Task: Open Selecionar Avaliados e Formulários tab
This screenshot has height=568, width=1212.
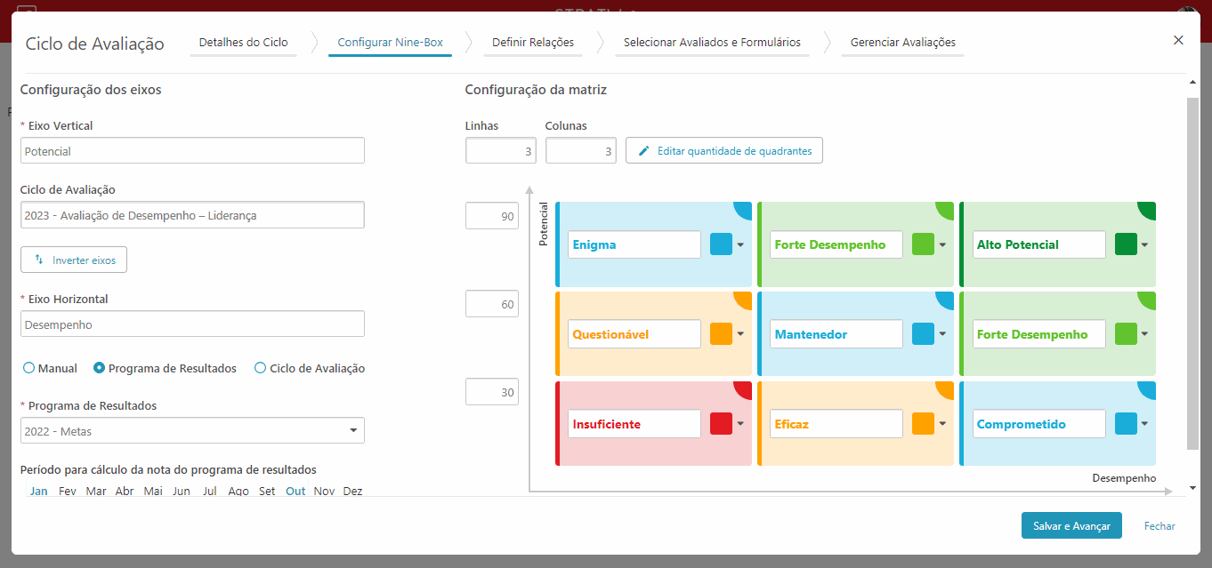Action: pyautogui.click(x=712, y=42)
